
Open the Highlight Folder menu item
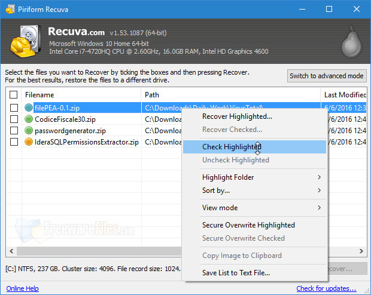[254, 177]
